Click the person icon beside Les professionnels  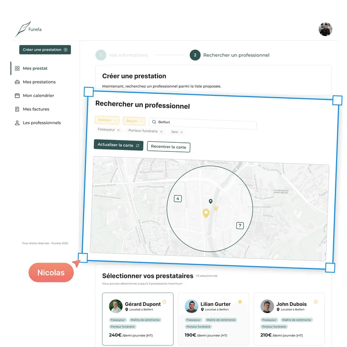click(17, 123)
